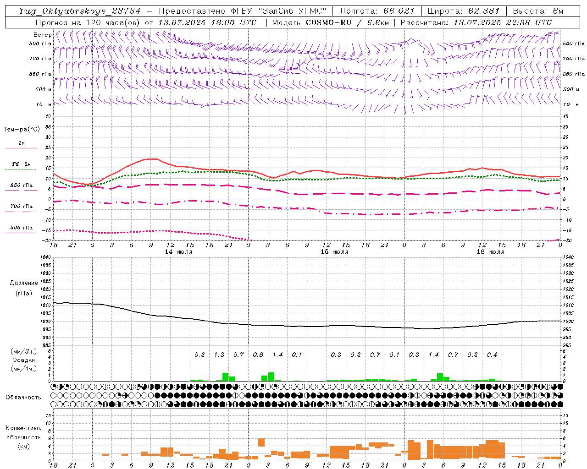
Task: Click the red 2м legend line sample
Action: [x=21, y=148]
